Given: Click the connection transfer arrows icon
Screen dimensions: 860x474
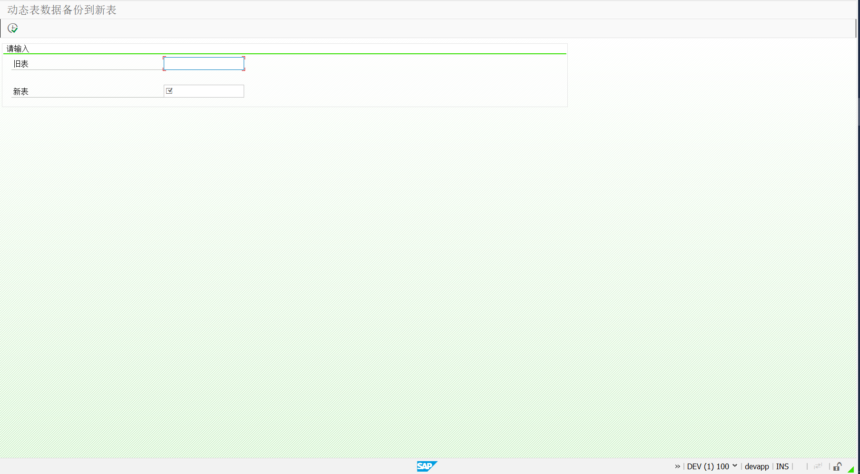Looking at the screenshot, I should (x=818, y=466).
